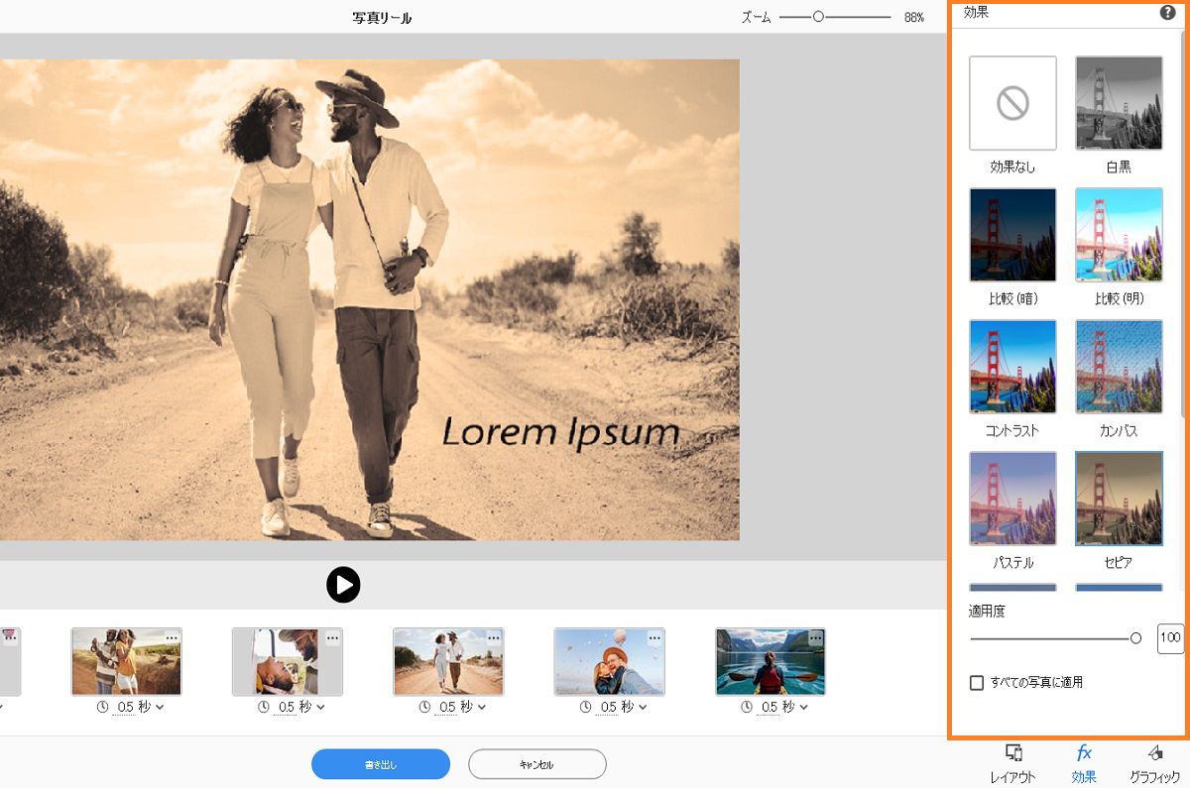Open options menu on man lying down thumbnail
Image resolution: width=1190 pixels, height=788 pixels.
click(x=332, y=638)
